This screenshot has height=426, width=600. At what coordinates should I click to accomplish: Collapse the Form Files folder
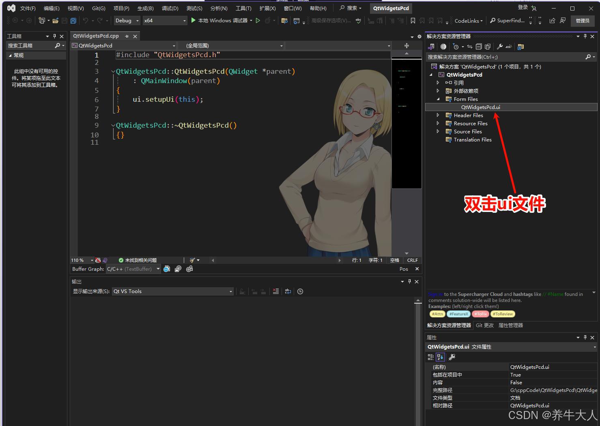pyautogui.click(x=438, y=99)
